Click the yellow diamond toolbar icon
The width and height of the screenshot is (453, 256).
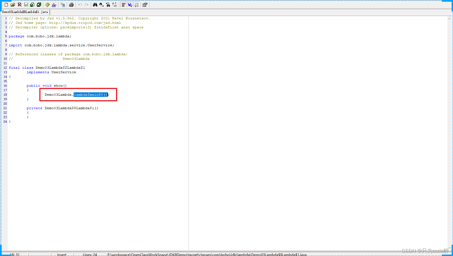tap(47, 5)
